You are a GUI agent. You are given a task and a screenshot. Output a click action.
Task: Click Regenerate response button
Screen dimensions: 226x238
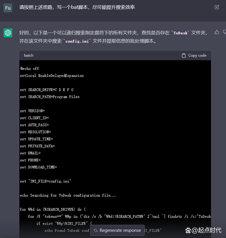click(117, 230)
